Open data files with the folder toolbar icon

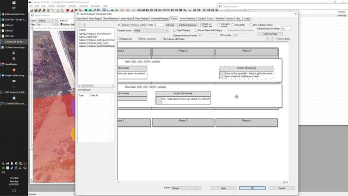(32, 10)
